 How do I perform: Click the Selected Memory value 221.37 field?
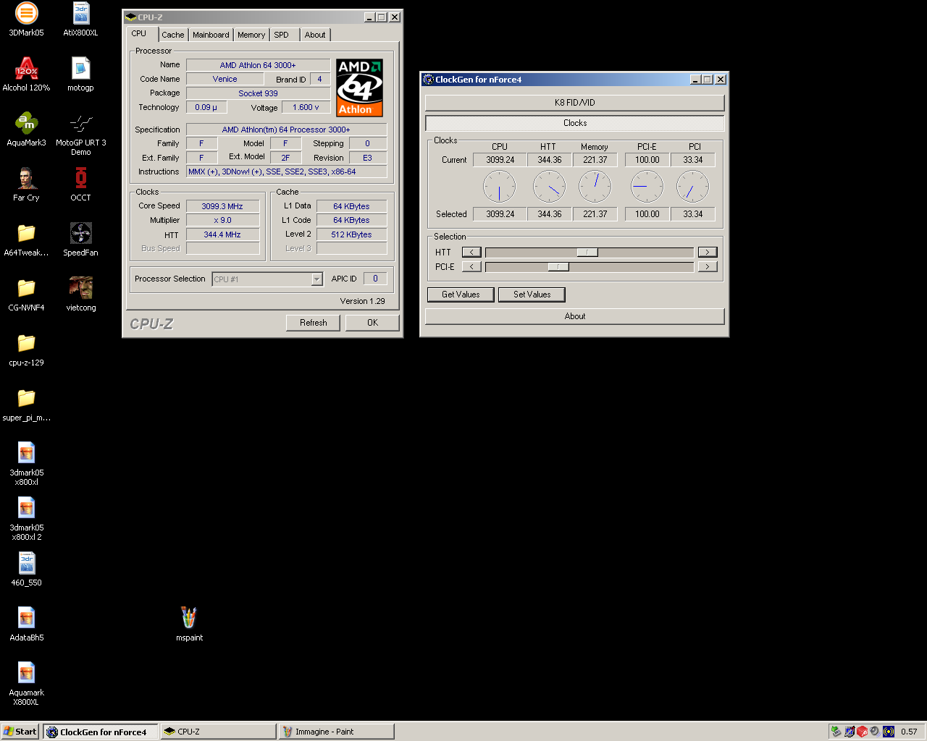(x=595, y=214)
